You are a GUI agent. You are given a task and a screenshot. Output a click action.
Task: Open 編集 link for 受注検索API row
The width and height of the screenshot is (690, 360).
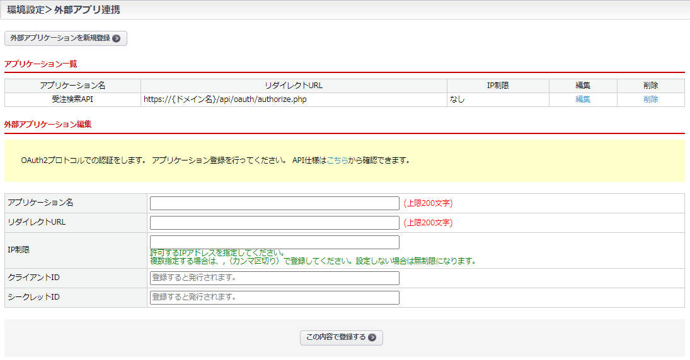pos(583,99)
